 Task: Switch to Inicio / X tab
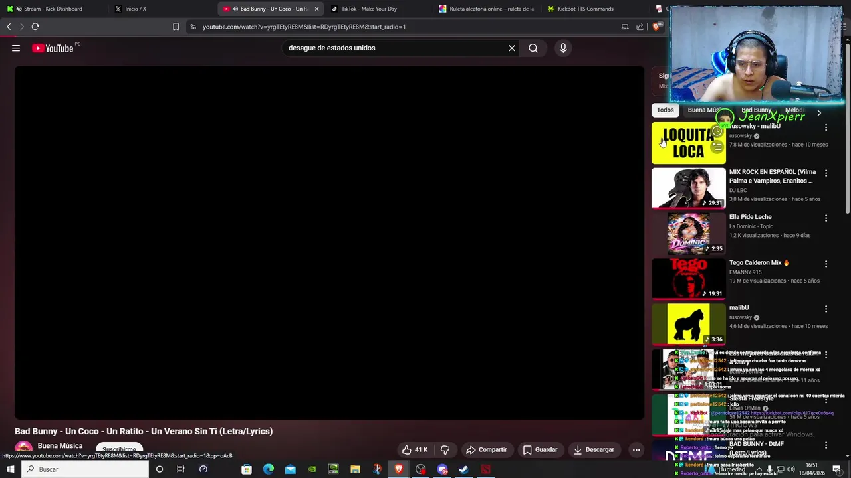163,9
